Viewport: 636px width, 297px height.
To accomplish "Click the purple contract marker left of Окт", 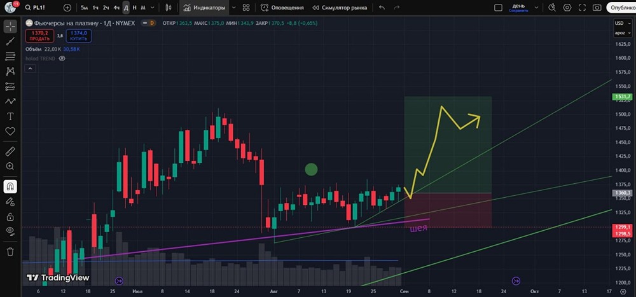I will [x=516, y=280].
